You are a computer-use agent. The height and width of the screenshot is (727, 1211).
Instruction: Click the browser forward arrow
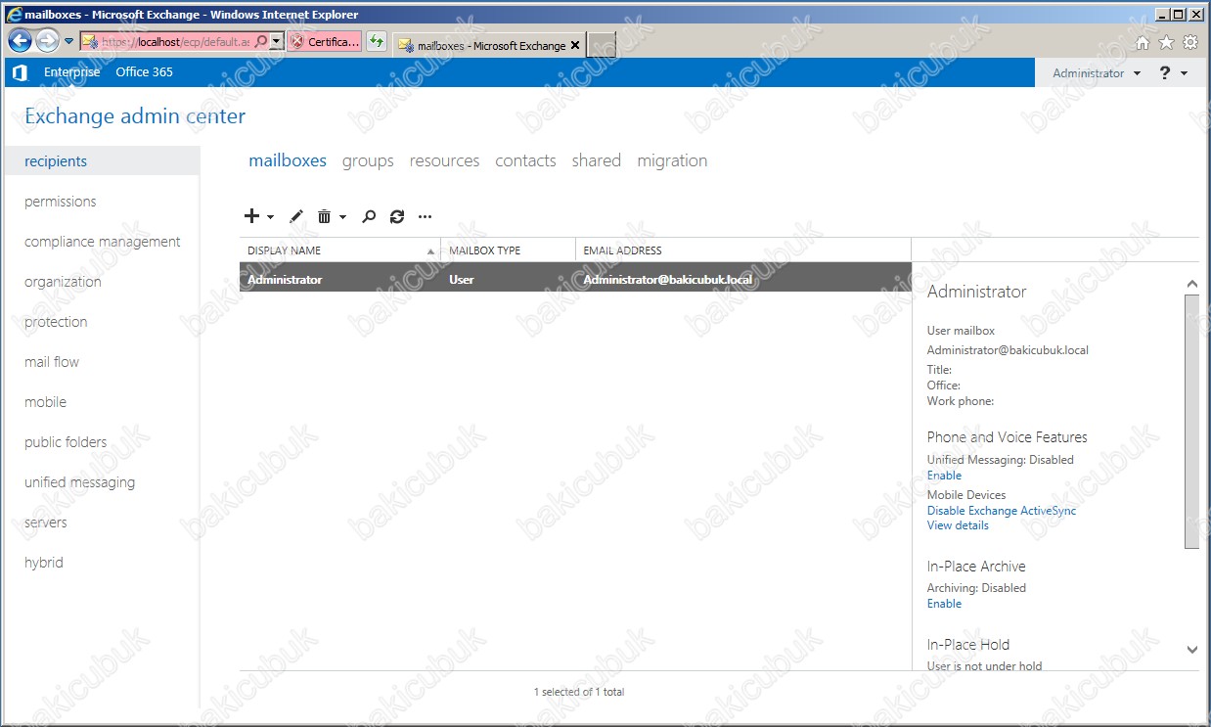(x=47, y=41)
